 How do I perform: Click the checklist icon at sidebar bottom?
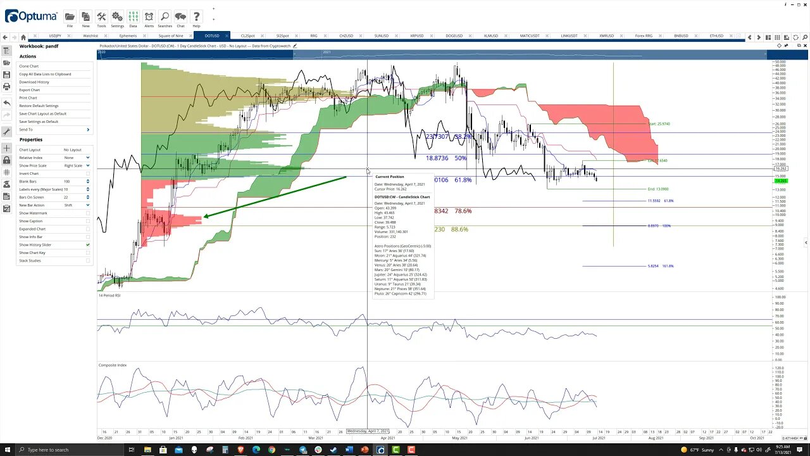point(6,208)
